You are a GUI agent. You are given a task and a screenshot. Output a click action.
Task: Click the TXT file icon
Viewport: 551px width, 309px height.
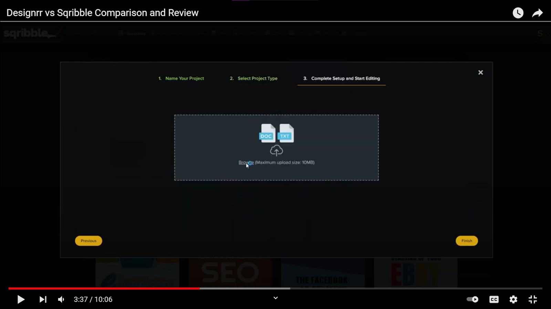click(x=286, y=133)
